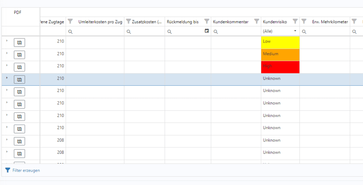
Task: Open PDF for the first table row
Action: [19, 43]
